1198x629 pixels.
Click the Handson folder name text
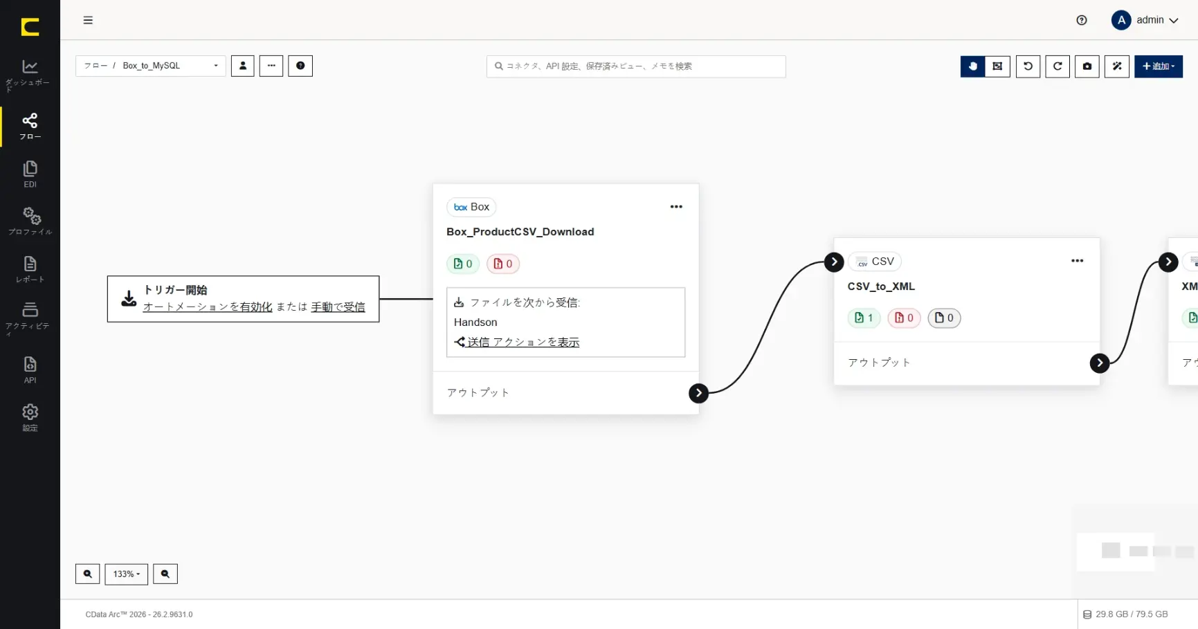tap(475, 322)
